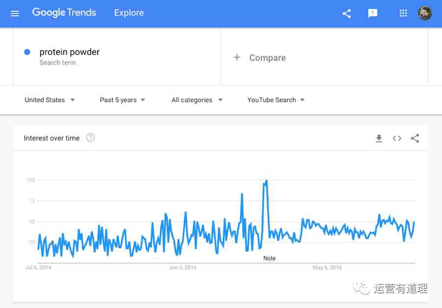Open the send feedback icon
Viewport: 442px width, 308px height.
pyautogui.click(x=372, y=13)
